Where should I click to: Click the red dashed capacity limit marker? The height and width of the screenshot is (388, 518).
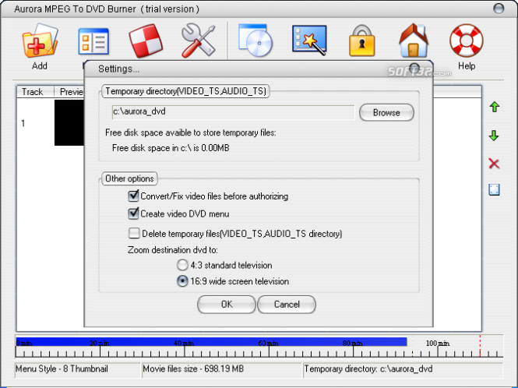pyautogui.click(x=480, y=346)
